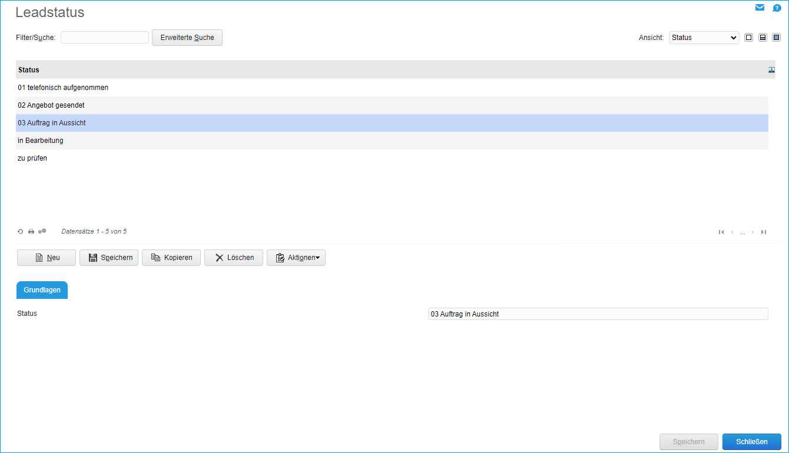Jump to last page with pagination icon
Screen dimensions: 789x453
763,232
